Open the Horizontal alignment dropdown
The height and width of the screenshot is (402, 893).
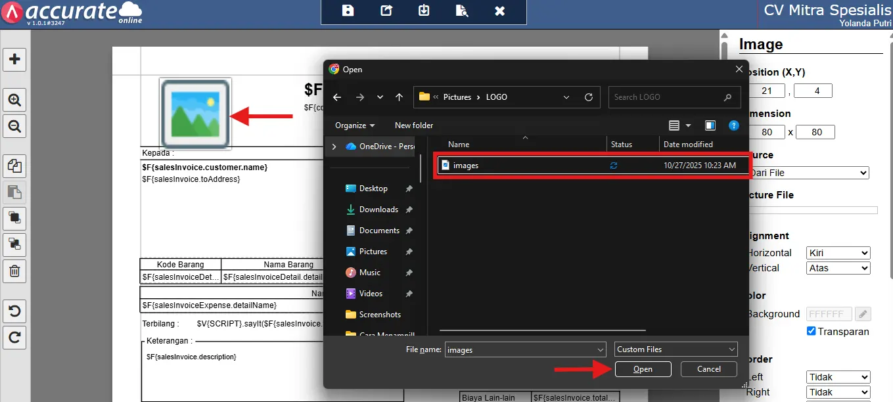[x=838, y=253]
